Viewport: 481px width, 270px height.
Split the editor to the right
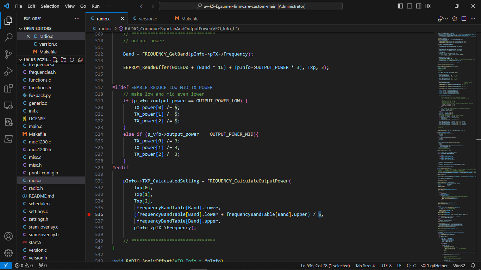464,19
